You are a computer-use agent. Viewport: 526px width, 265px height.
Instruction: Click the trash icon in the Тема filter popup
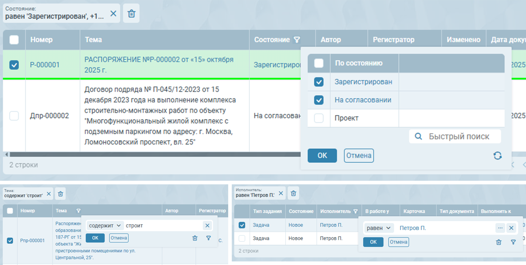195,238
